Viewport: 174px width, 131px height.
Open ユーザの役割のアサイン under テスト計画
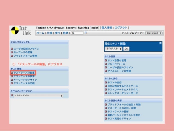[120, 68]
